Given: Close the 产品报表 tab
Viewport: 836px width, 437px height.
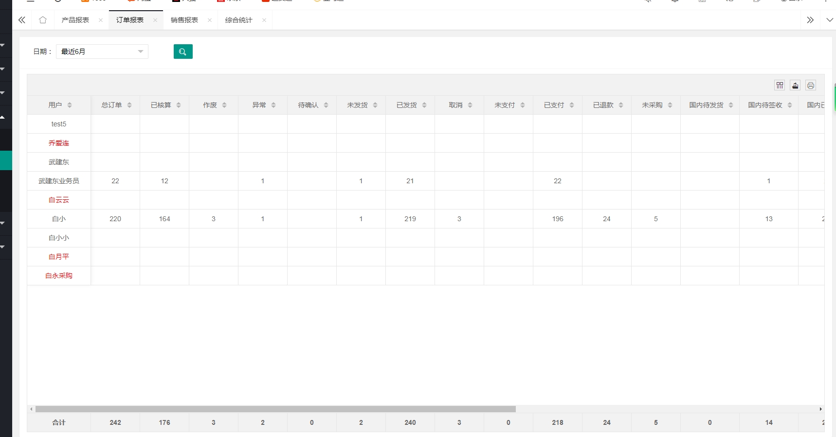Looking at the screenshot, I should click(x=101, y=20).
